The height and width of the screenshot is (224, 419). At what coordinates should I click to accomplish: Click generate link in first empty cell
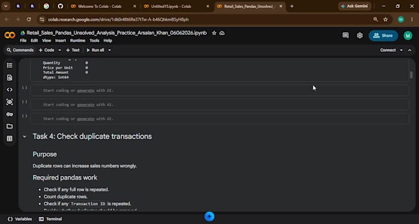click(86, 90)
